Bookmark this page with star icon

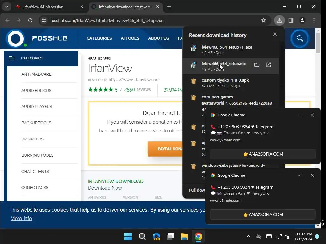[264, 20]
